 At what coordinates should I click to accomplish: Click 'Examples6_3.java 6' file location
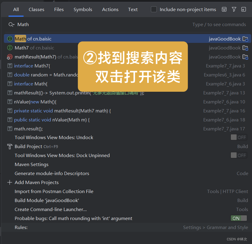pos(224,75)
